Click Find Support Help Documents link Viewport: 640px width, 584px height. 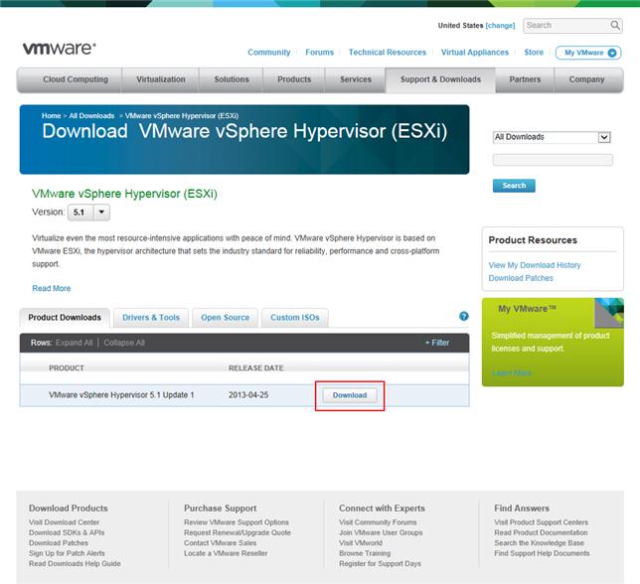[x=542, y=553]
